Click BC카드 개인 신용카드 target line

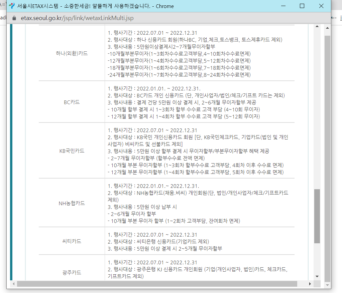click(196, 95)
